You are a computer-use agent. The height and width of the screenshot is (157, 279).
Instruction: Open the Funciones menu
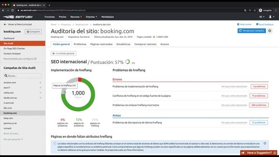click(x=50, y=17)
